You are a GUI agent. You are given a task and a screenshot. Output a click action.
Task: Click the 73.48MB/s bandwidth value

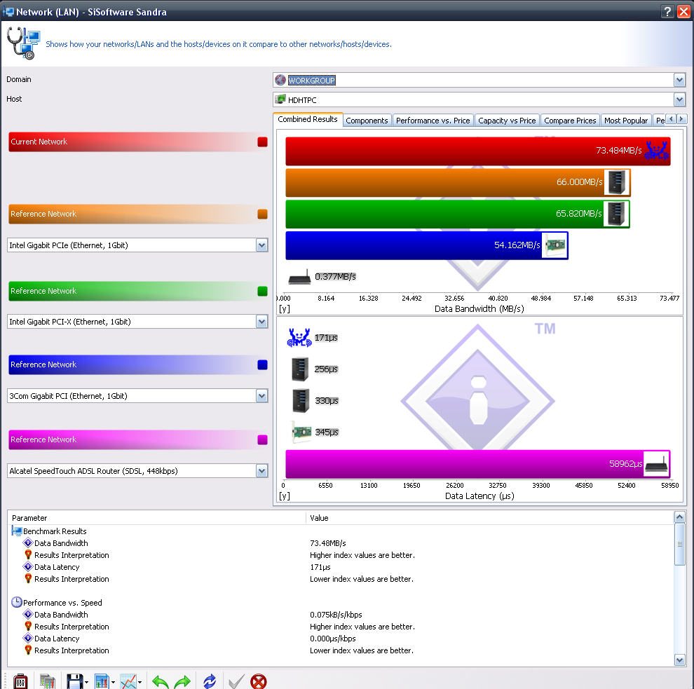point(328,543)
